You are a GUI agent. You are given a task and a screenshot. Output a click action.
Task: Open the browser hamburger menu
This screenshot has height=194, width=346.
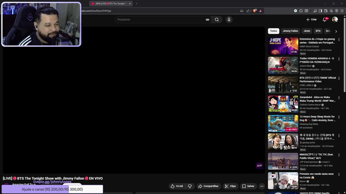pyautogui.click(x=342, y=11)
